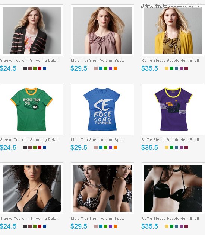Pick green swatch under middle-row $35.5 item

pos(172,148)
